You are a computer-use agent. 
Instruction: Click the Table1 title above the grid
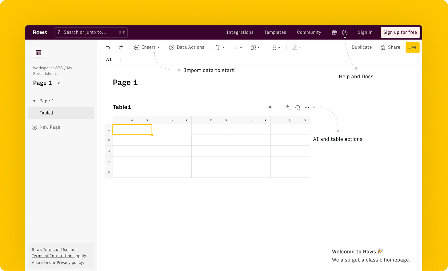122,107
